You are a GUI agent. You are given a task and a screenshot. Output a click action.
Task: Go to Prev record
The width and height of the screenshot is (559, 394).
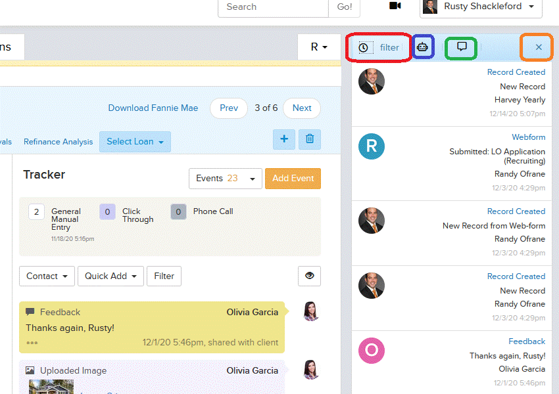point(229,108)
